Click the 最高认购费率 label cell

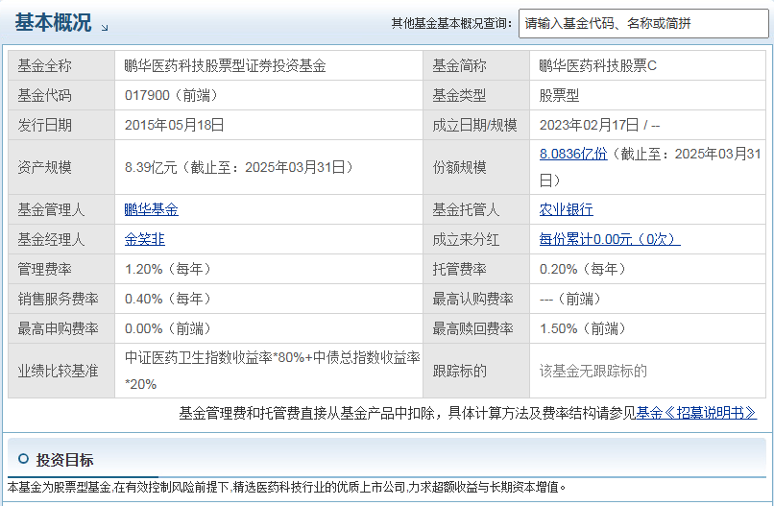pyautogui.click(x=476, y=299)
